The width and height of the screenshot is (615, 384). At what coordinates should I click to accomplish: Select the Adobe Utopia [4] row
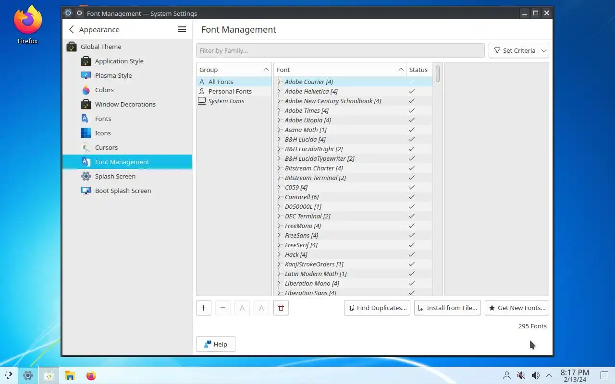point(353,120)
